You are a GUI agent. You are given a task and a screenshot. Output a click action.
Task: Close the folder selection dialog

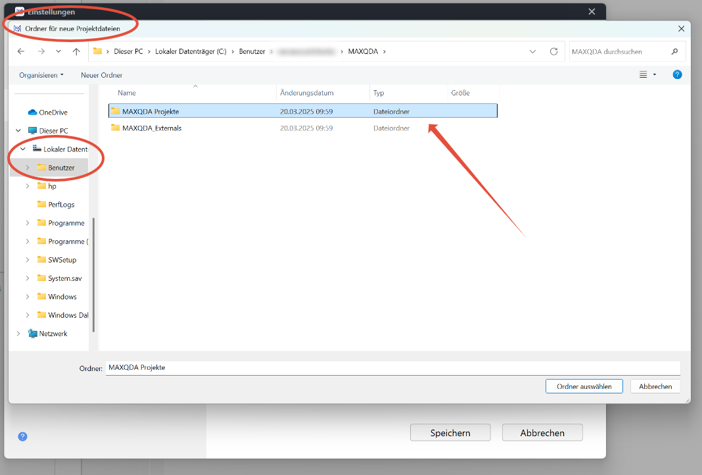(682, 29)
